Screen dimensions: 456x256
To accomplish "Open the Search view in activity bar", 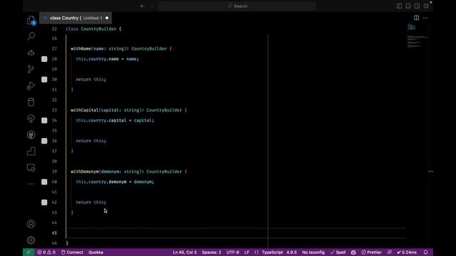I will click(31, 36).
